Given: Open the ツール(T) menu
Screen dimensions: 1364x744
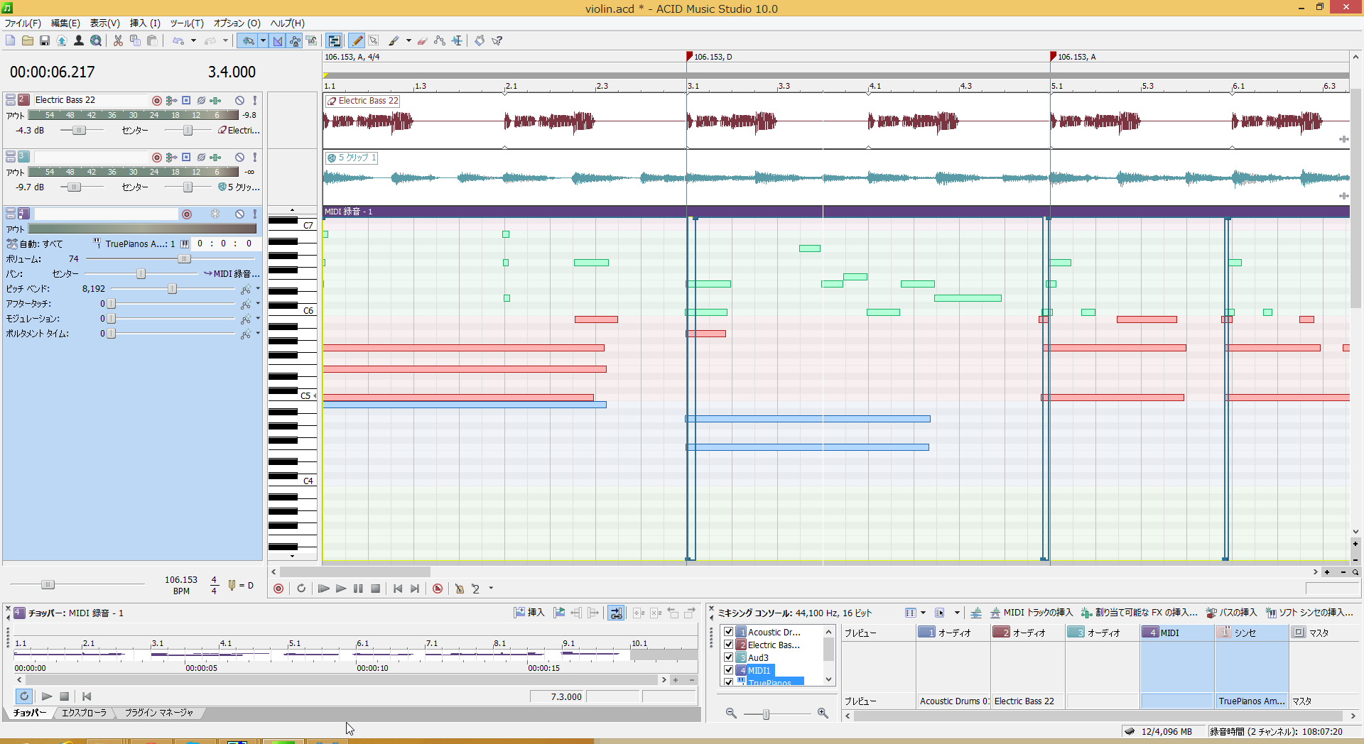Looking at the screenshot, I should coord(187,23).
